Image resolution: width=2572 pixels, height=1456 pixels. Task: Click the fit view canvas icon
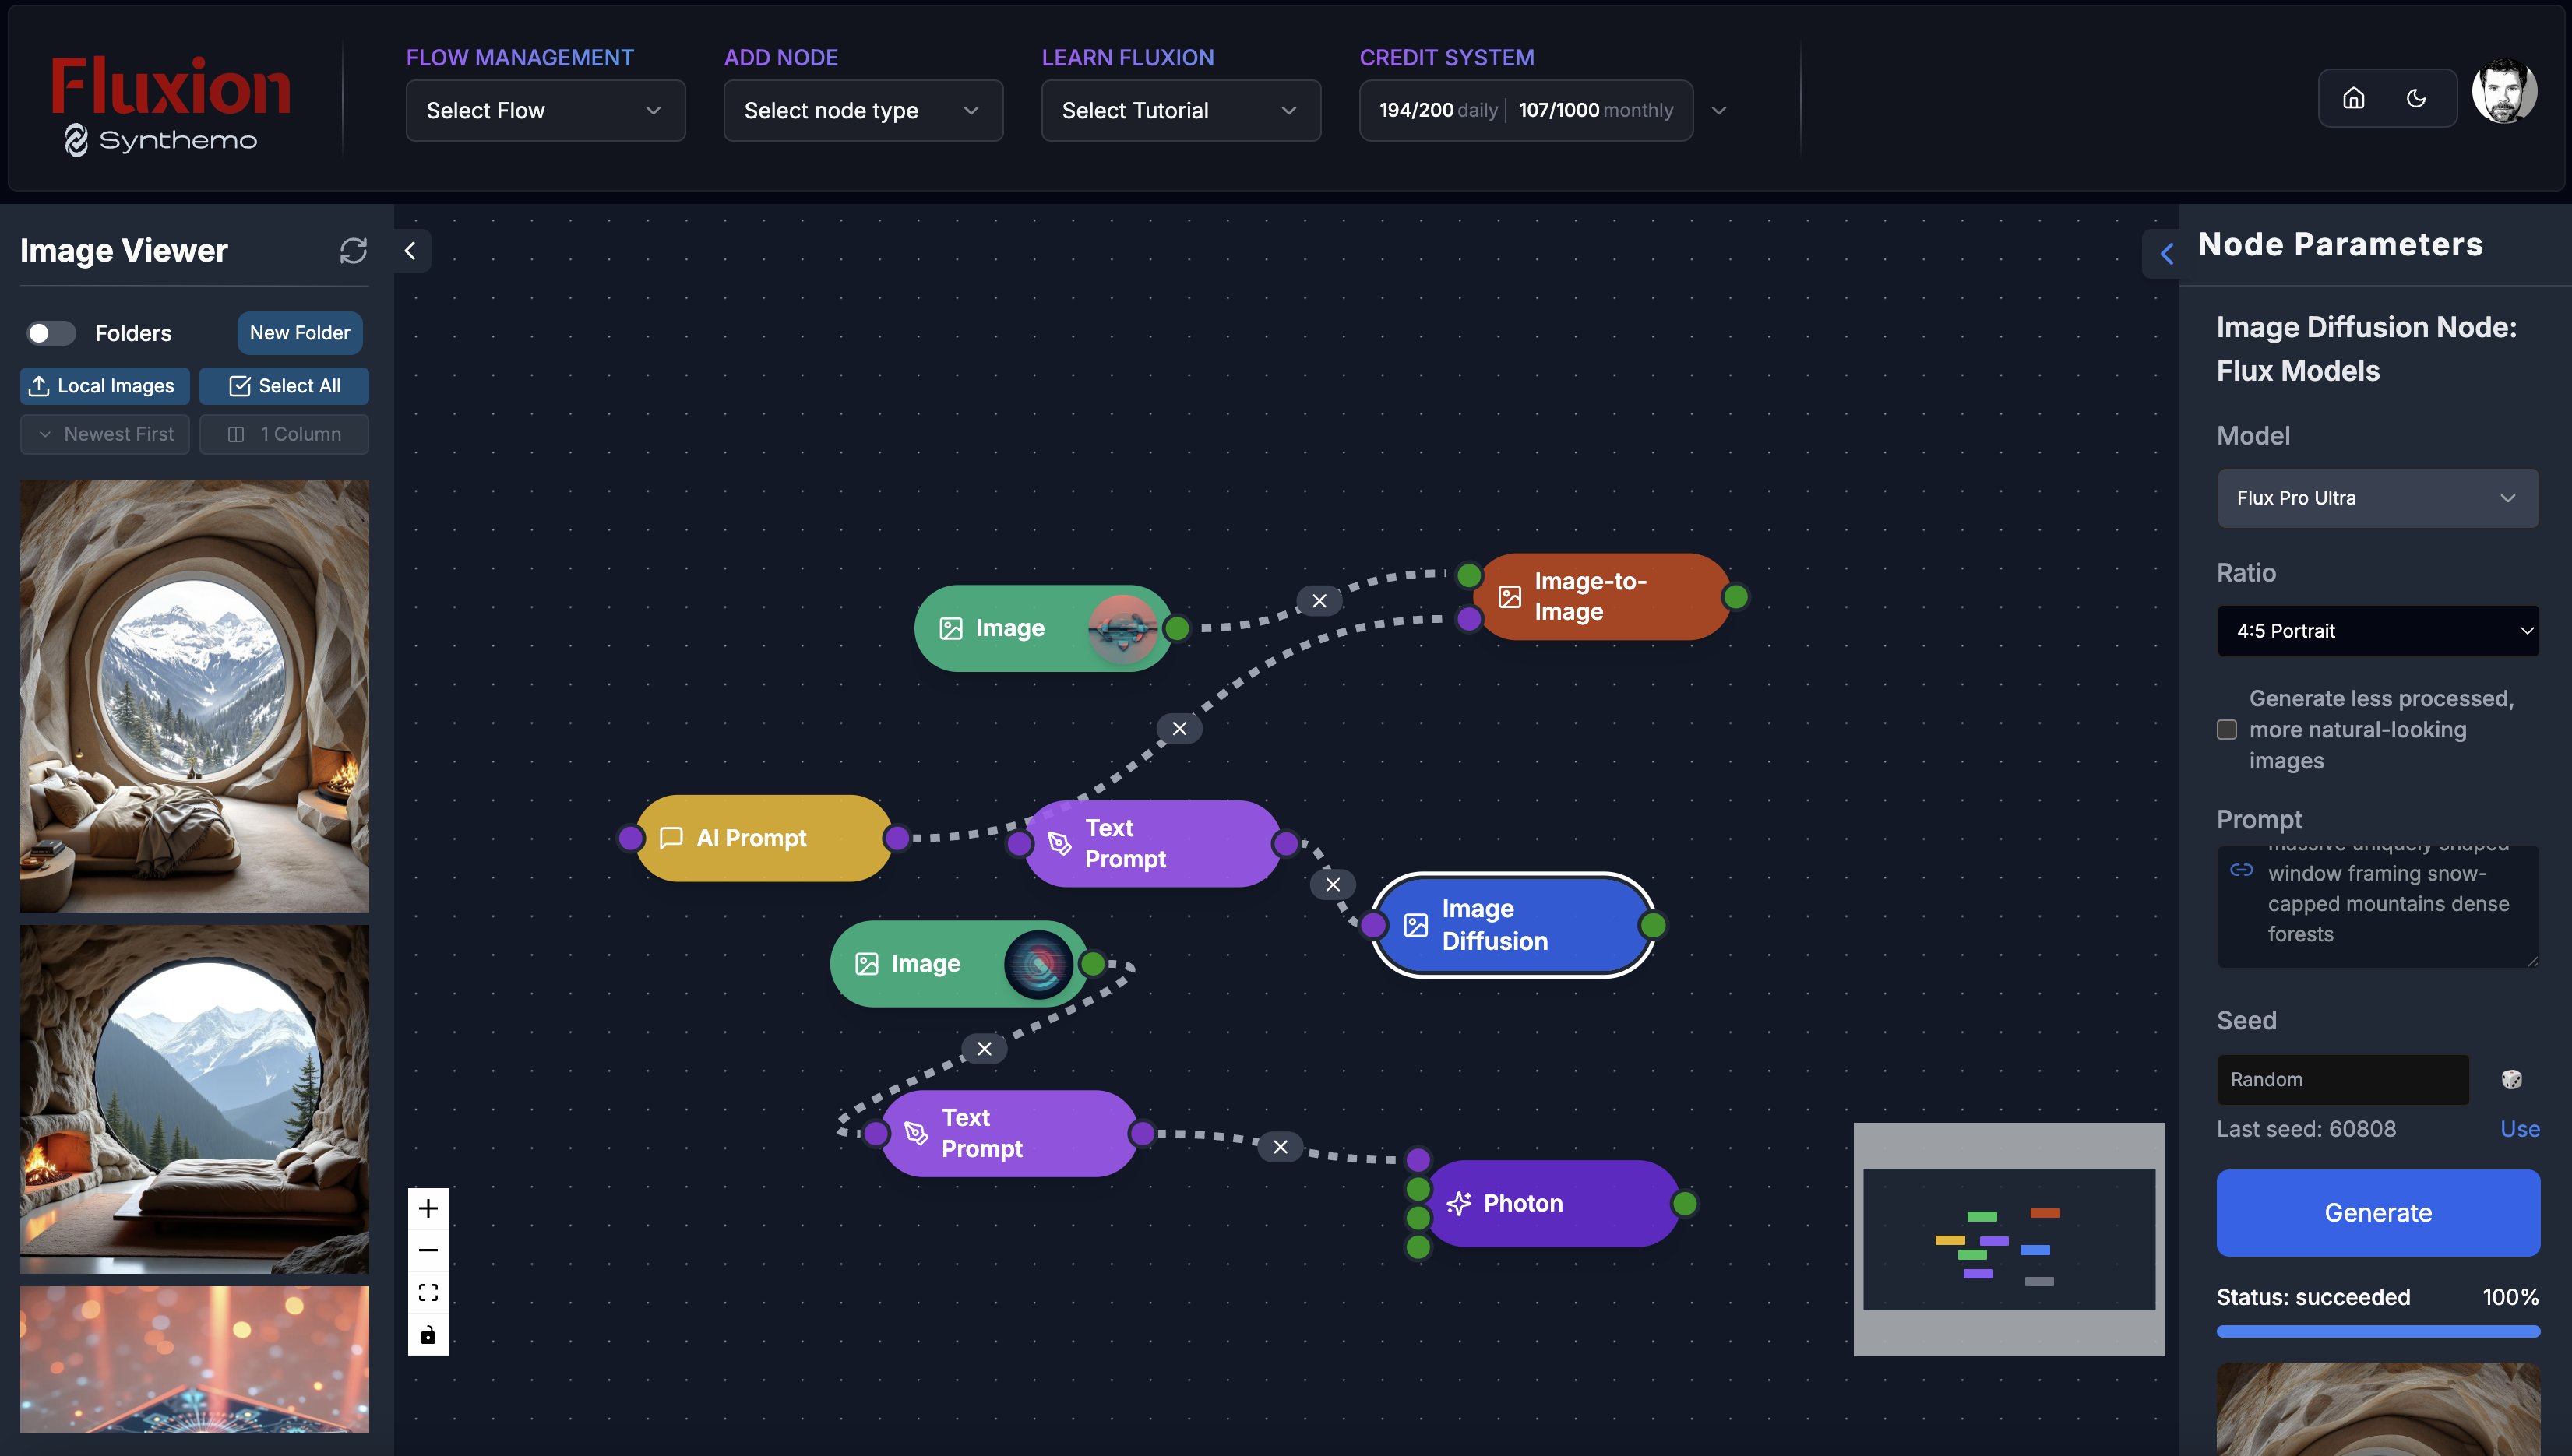pos(428,1292)
